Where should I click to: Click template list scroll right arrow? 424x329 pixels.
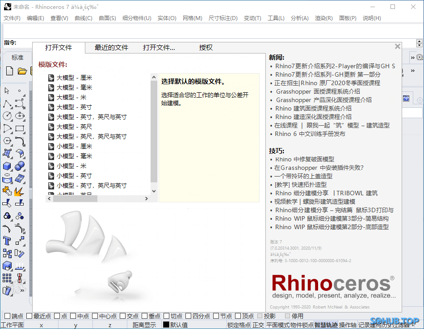pyautogui.click(x=146, y=199)
